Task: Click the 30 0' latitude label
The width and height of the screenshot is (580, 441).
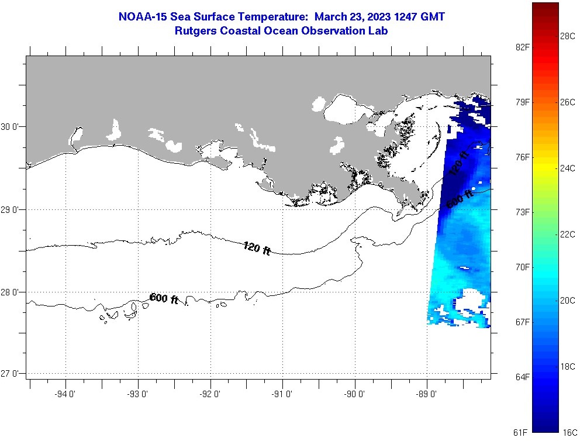Action: coord(9,127)
